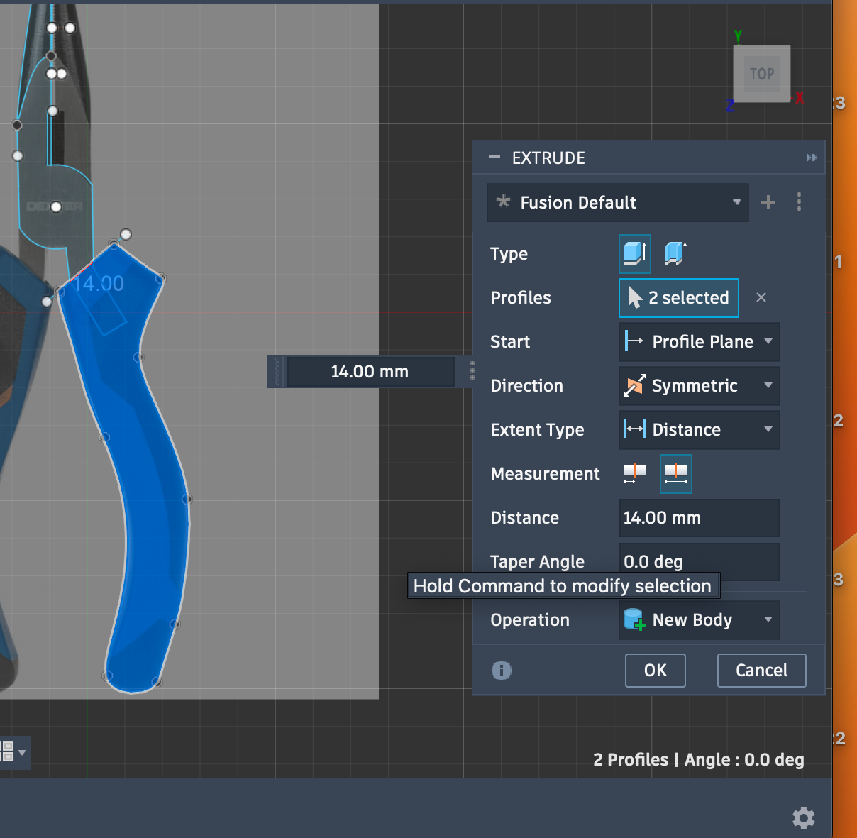Open settings gear in bottom corner

803,818
